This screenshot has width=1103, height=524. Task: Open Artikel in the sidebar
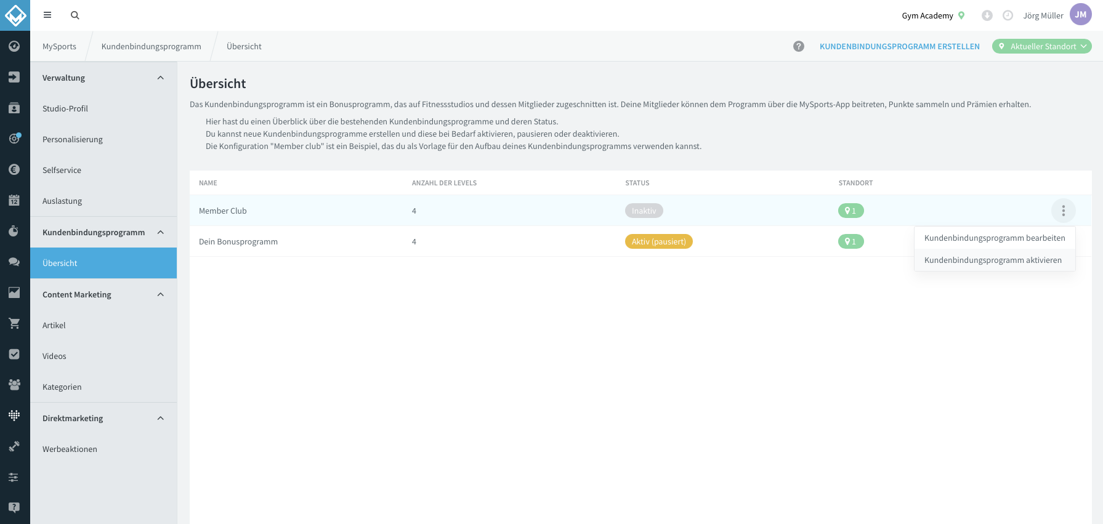coord(103,325)
